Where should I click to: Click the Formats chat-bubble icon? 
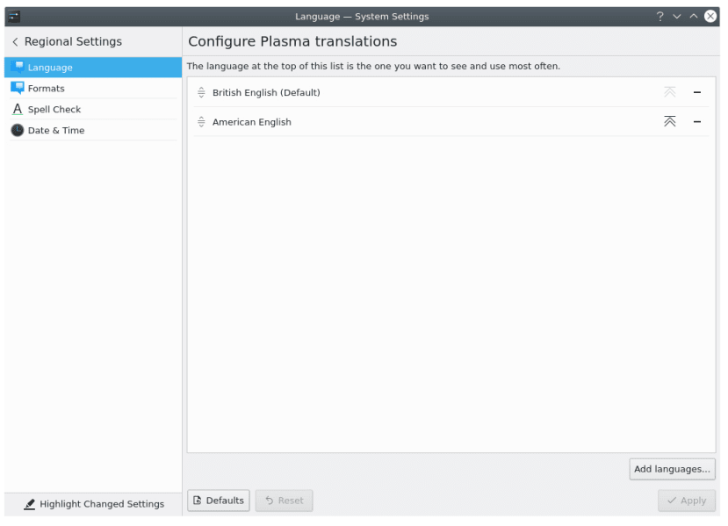pyautogui.click(x=18, y=88)
